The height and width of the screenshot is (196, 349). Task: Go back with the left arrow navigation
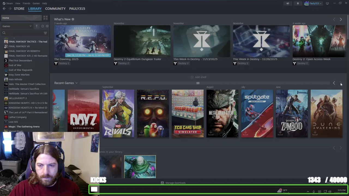[x=4, y=9]
